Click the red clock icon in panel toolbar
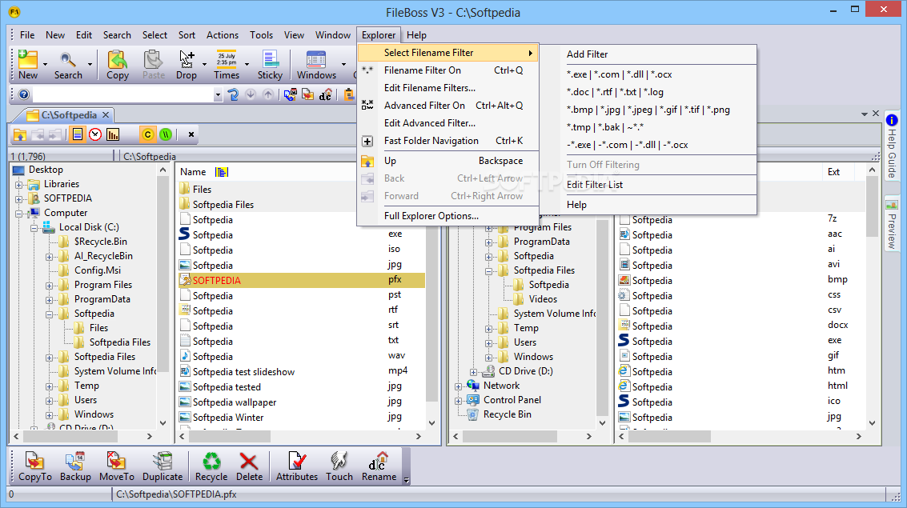907x508 pixels. pyautogui.click(x=95, y=134)
